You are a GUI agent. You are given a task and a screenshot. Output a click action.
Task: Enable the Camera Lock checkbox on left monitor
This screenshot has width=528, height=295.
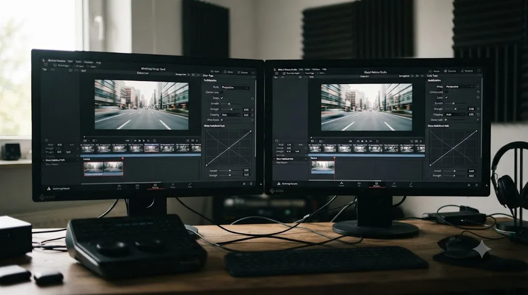pyautogui.click(x=222, y=92)
